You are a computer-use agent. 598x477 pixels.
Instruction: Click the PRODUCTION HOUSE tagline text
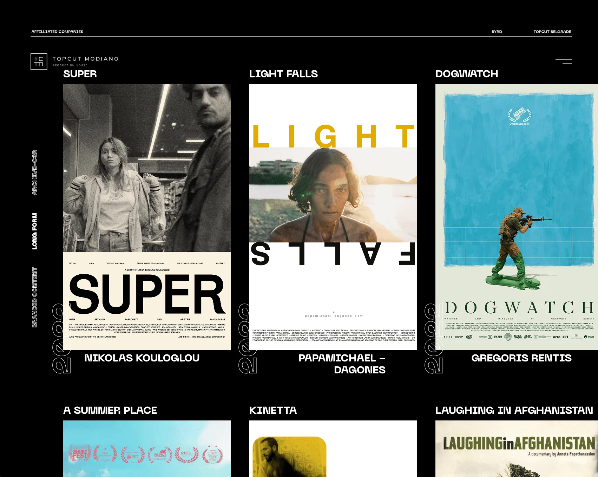point(70,65)
